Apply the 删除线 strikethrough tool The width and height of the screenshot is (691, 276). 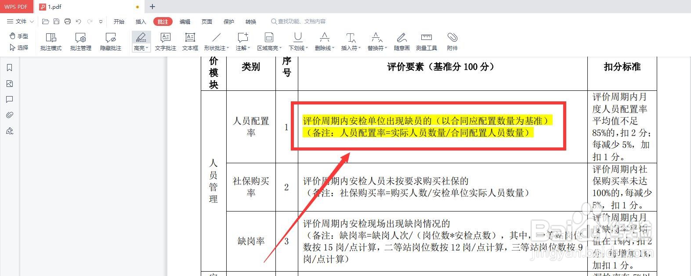coord(325,38)
